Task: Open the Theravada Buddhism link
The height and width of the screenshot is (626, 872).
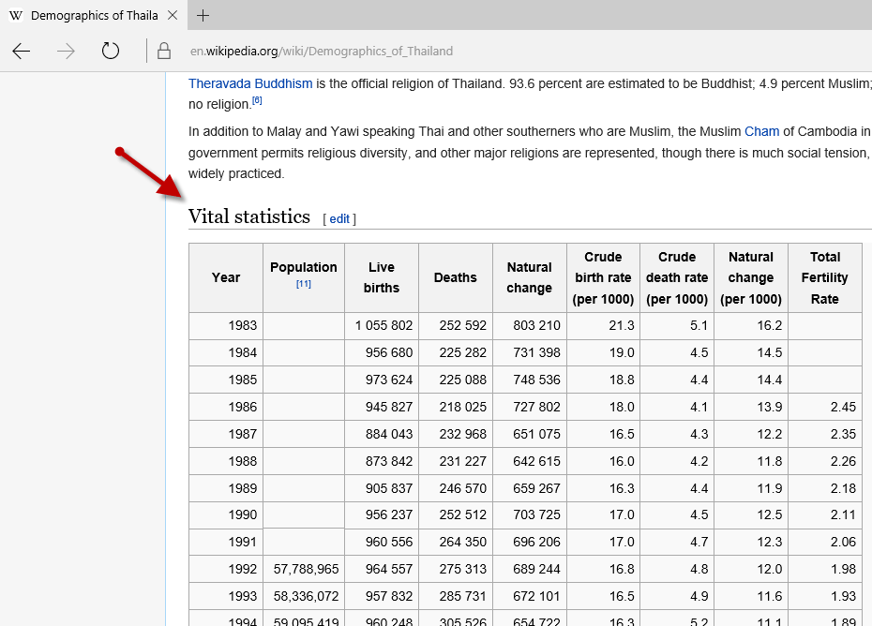Action: click(x=250, y=84)
